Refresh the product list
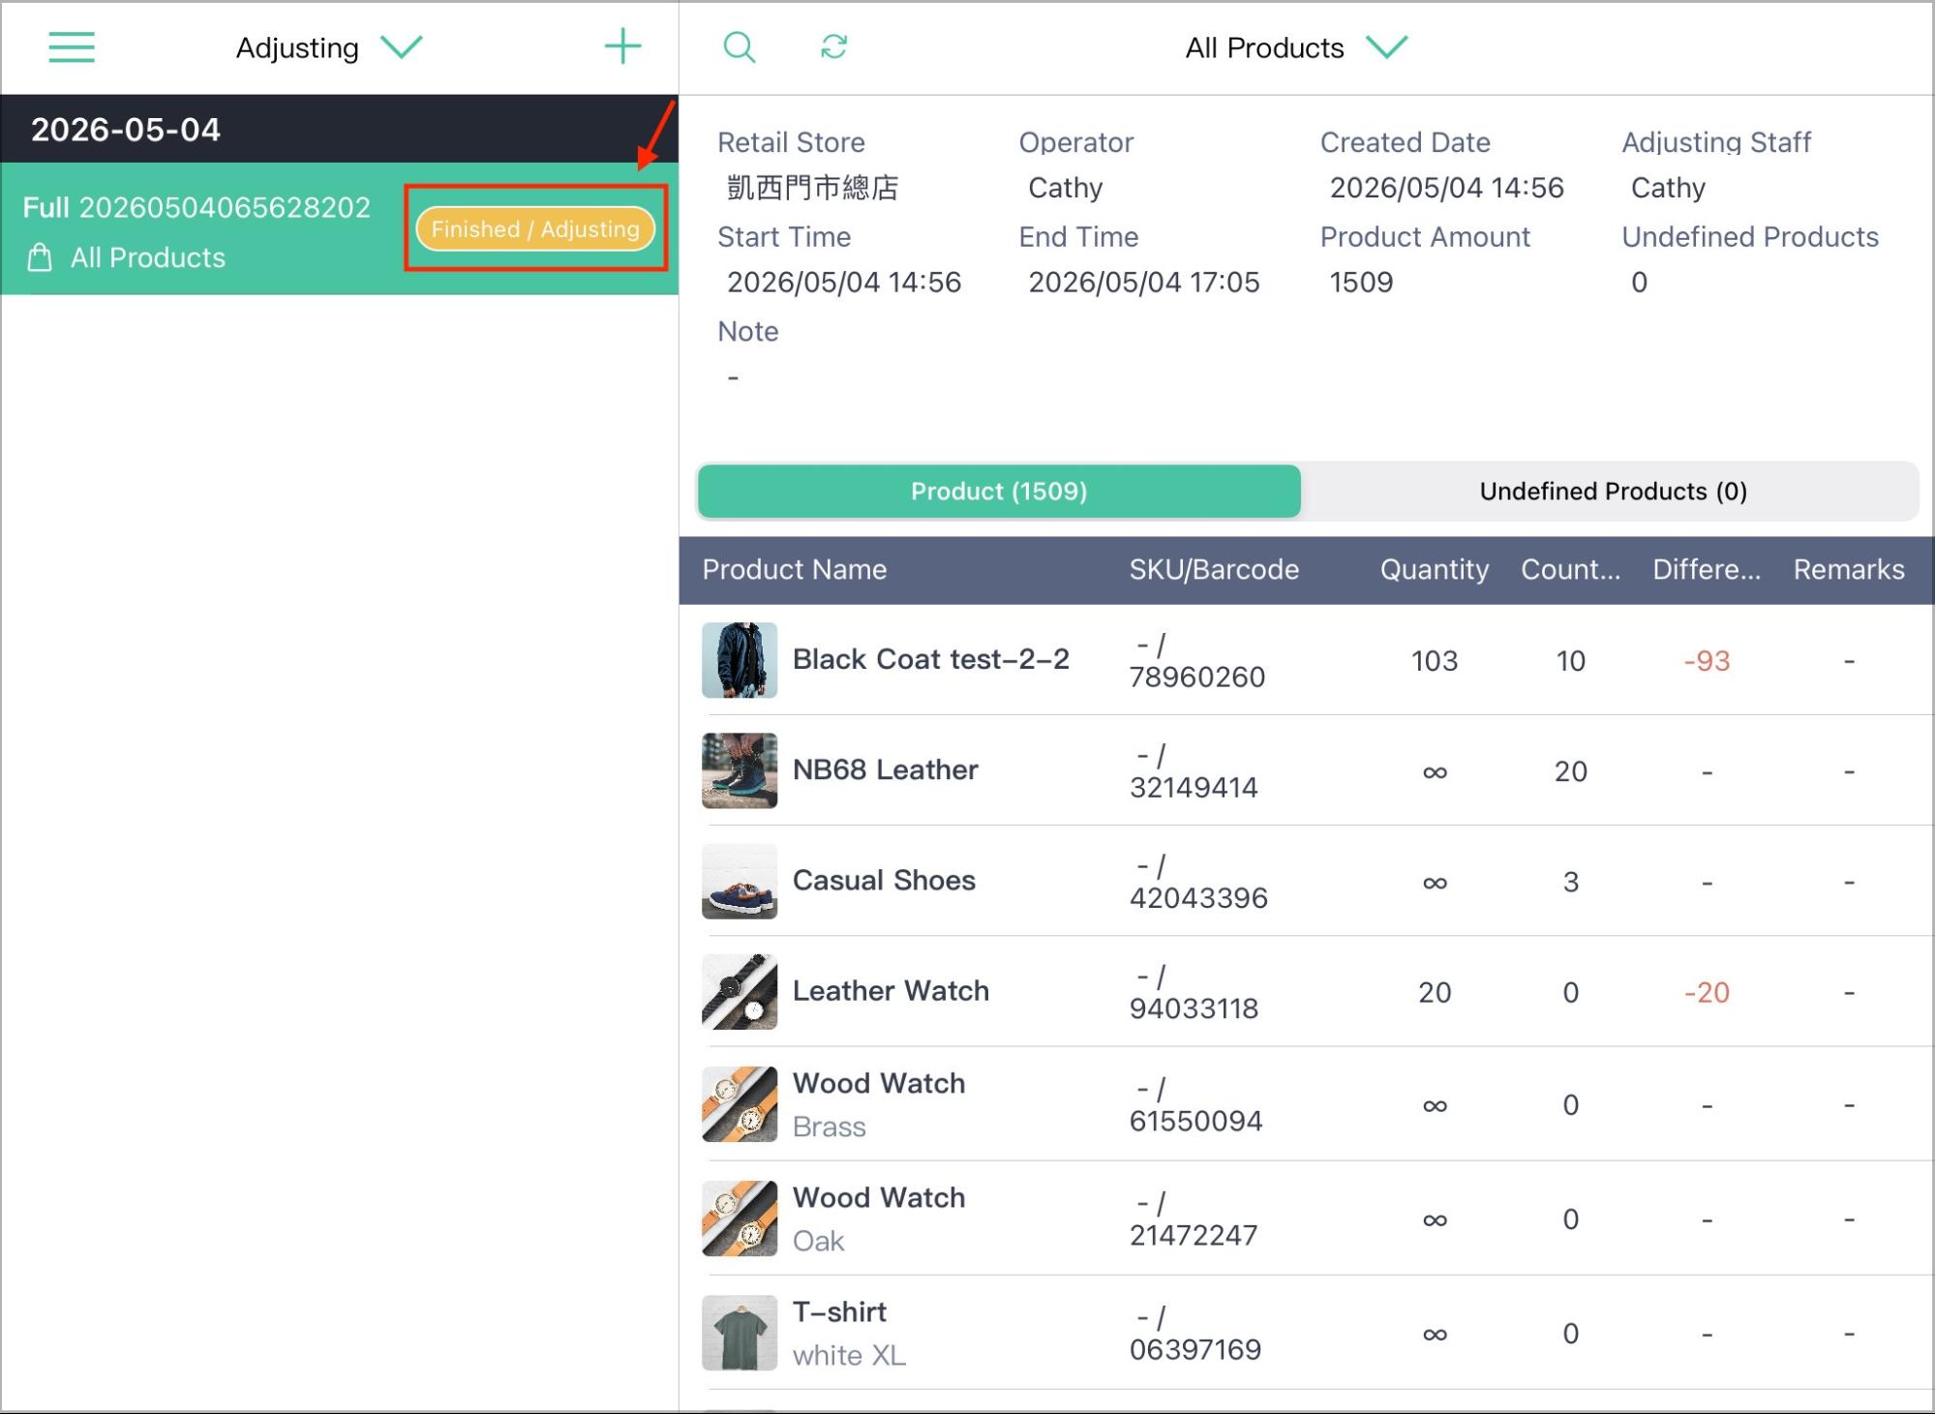The width and height of the screenshot is (1935, 1414). 833,46
